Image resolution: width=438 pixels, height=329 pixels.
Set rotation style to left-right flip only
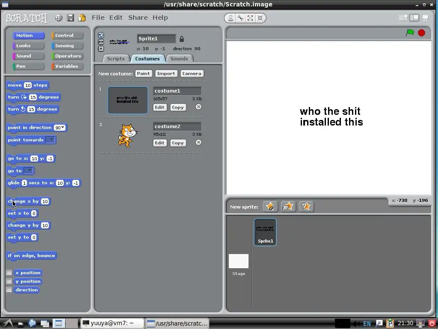(101, 42)
